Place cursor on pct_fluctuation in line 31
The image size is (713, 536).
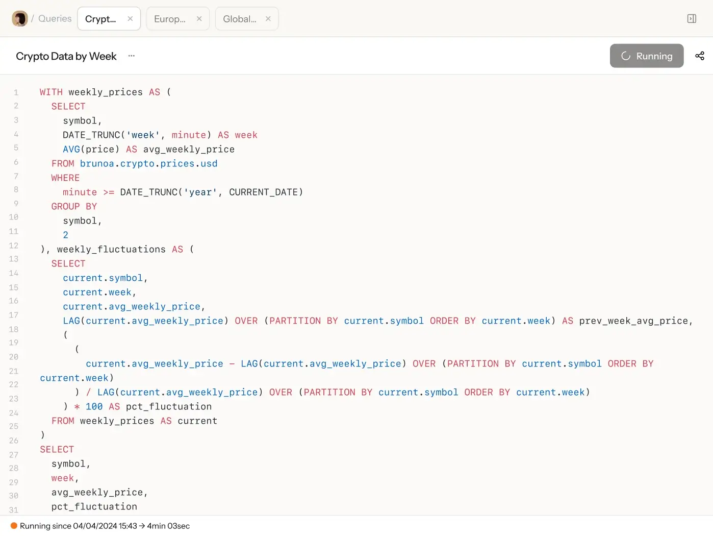94,506
